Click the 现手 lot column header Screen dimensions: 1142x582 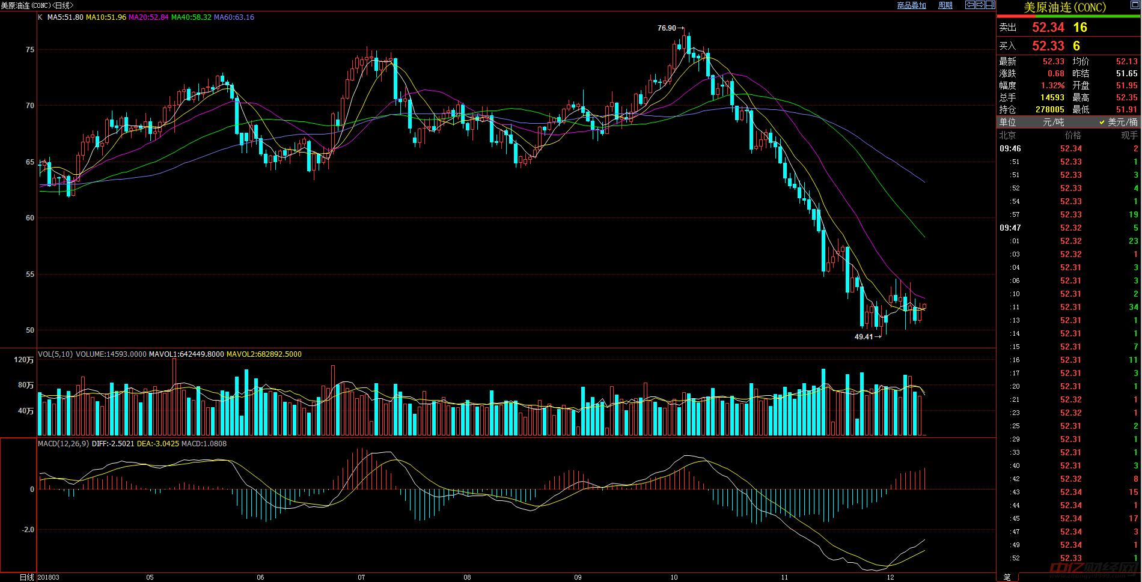coord(1129,136)
